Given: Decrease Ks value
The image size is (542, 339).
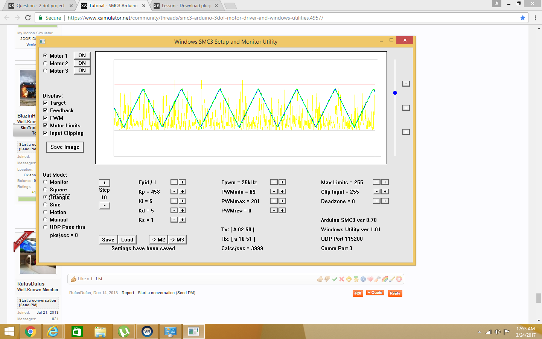Looking at the screenshot, I should pos(174,220).
